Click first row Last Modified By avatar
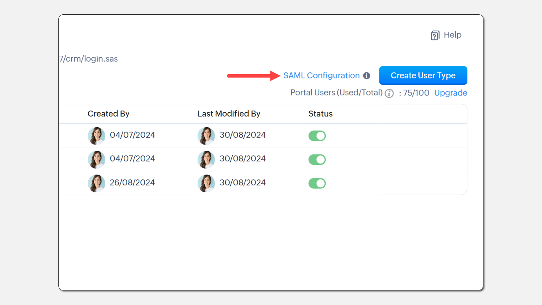 tap(206, 136)
